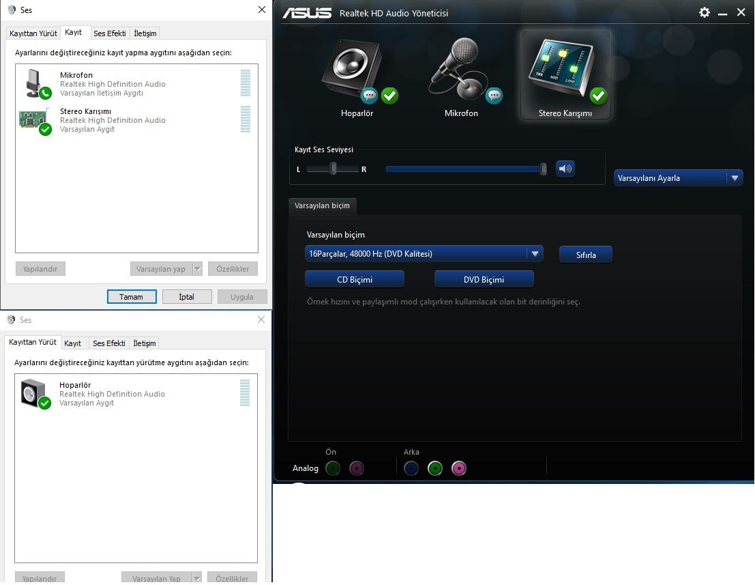The width and height of the screenshot is (755, 585).
Task: Click the rear pink analog jack
Action: [459, 468]
